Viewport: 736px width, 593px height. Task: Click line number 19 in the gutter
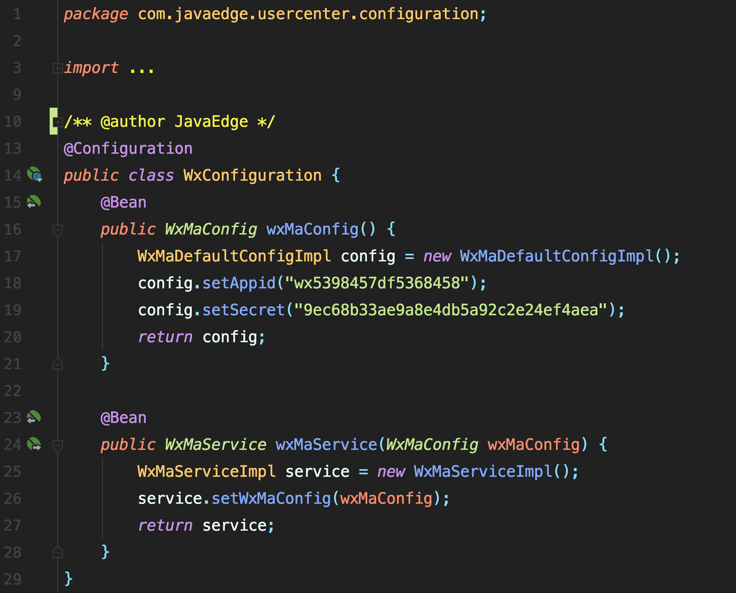13,310
